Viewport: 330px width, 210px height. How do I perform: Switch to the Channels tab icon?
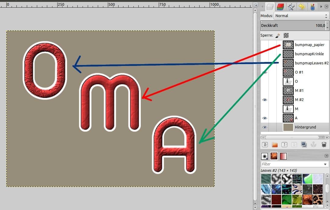pyautogui.click(x=280, y=6)
